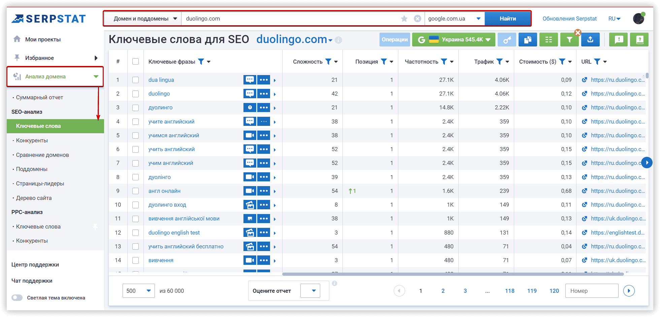
Task: Select all rows with header checkbox
Action: coord(135,61)
